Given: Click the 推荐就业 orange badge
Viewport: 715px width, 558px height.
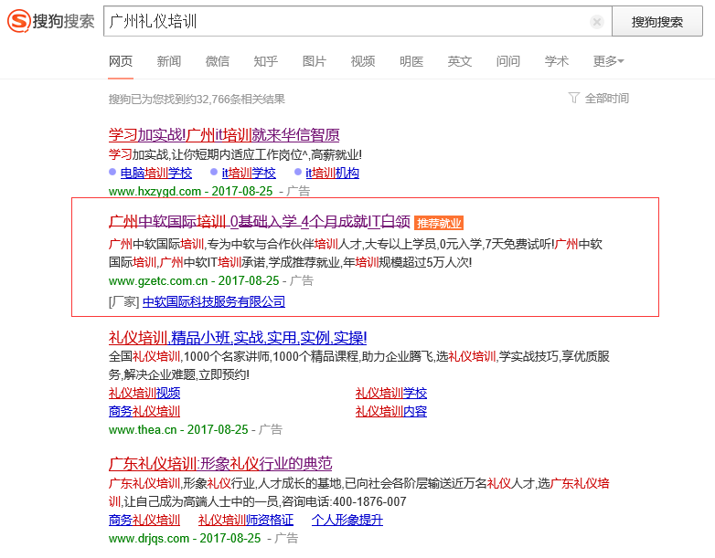Looking at the screenshot, I should point(439,223).
